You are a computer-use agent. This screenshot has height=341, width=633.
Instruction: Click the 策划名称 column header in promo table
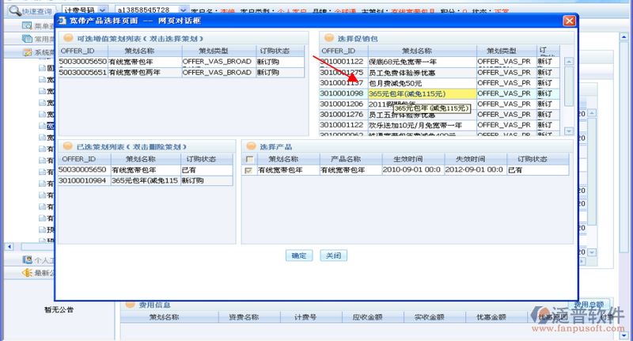click(x=423, y=51)
